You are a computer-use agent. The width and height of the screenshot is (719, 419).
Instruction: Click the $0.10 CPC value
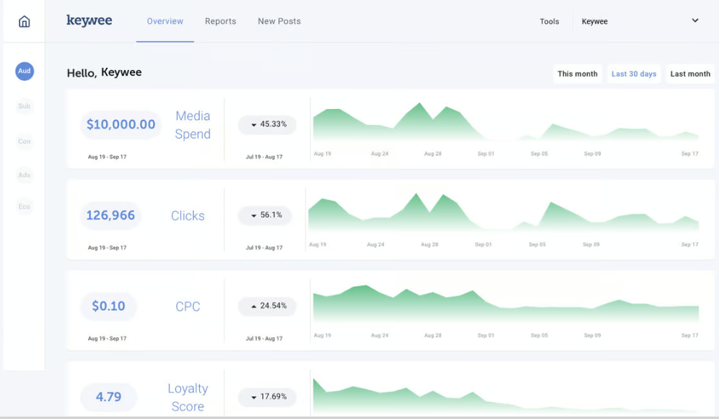(108, 306)
